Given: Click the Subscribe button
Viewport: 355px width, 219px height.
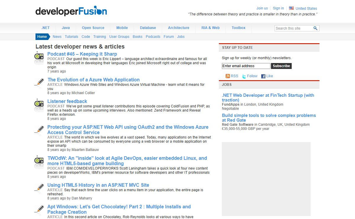Looking at the screenshot, I should (x=281, y=66).
